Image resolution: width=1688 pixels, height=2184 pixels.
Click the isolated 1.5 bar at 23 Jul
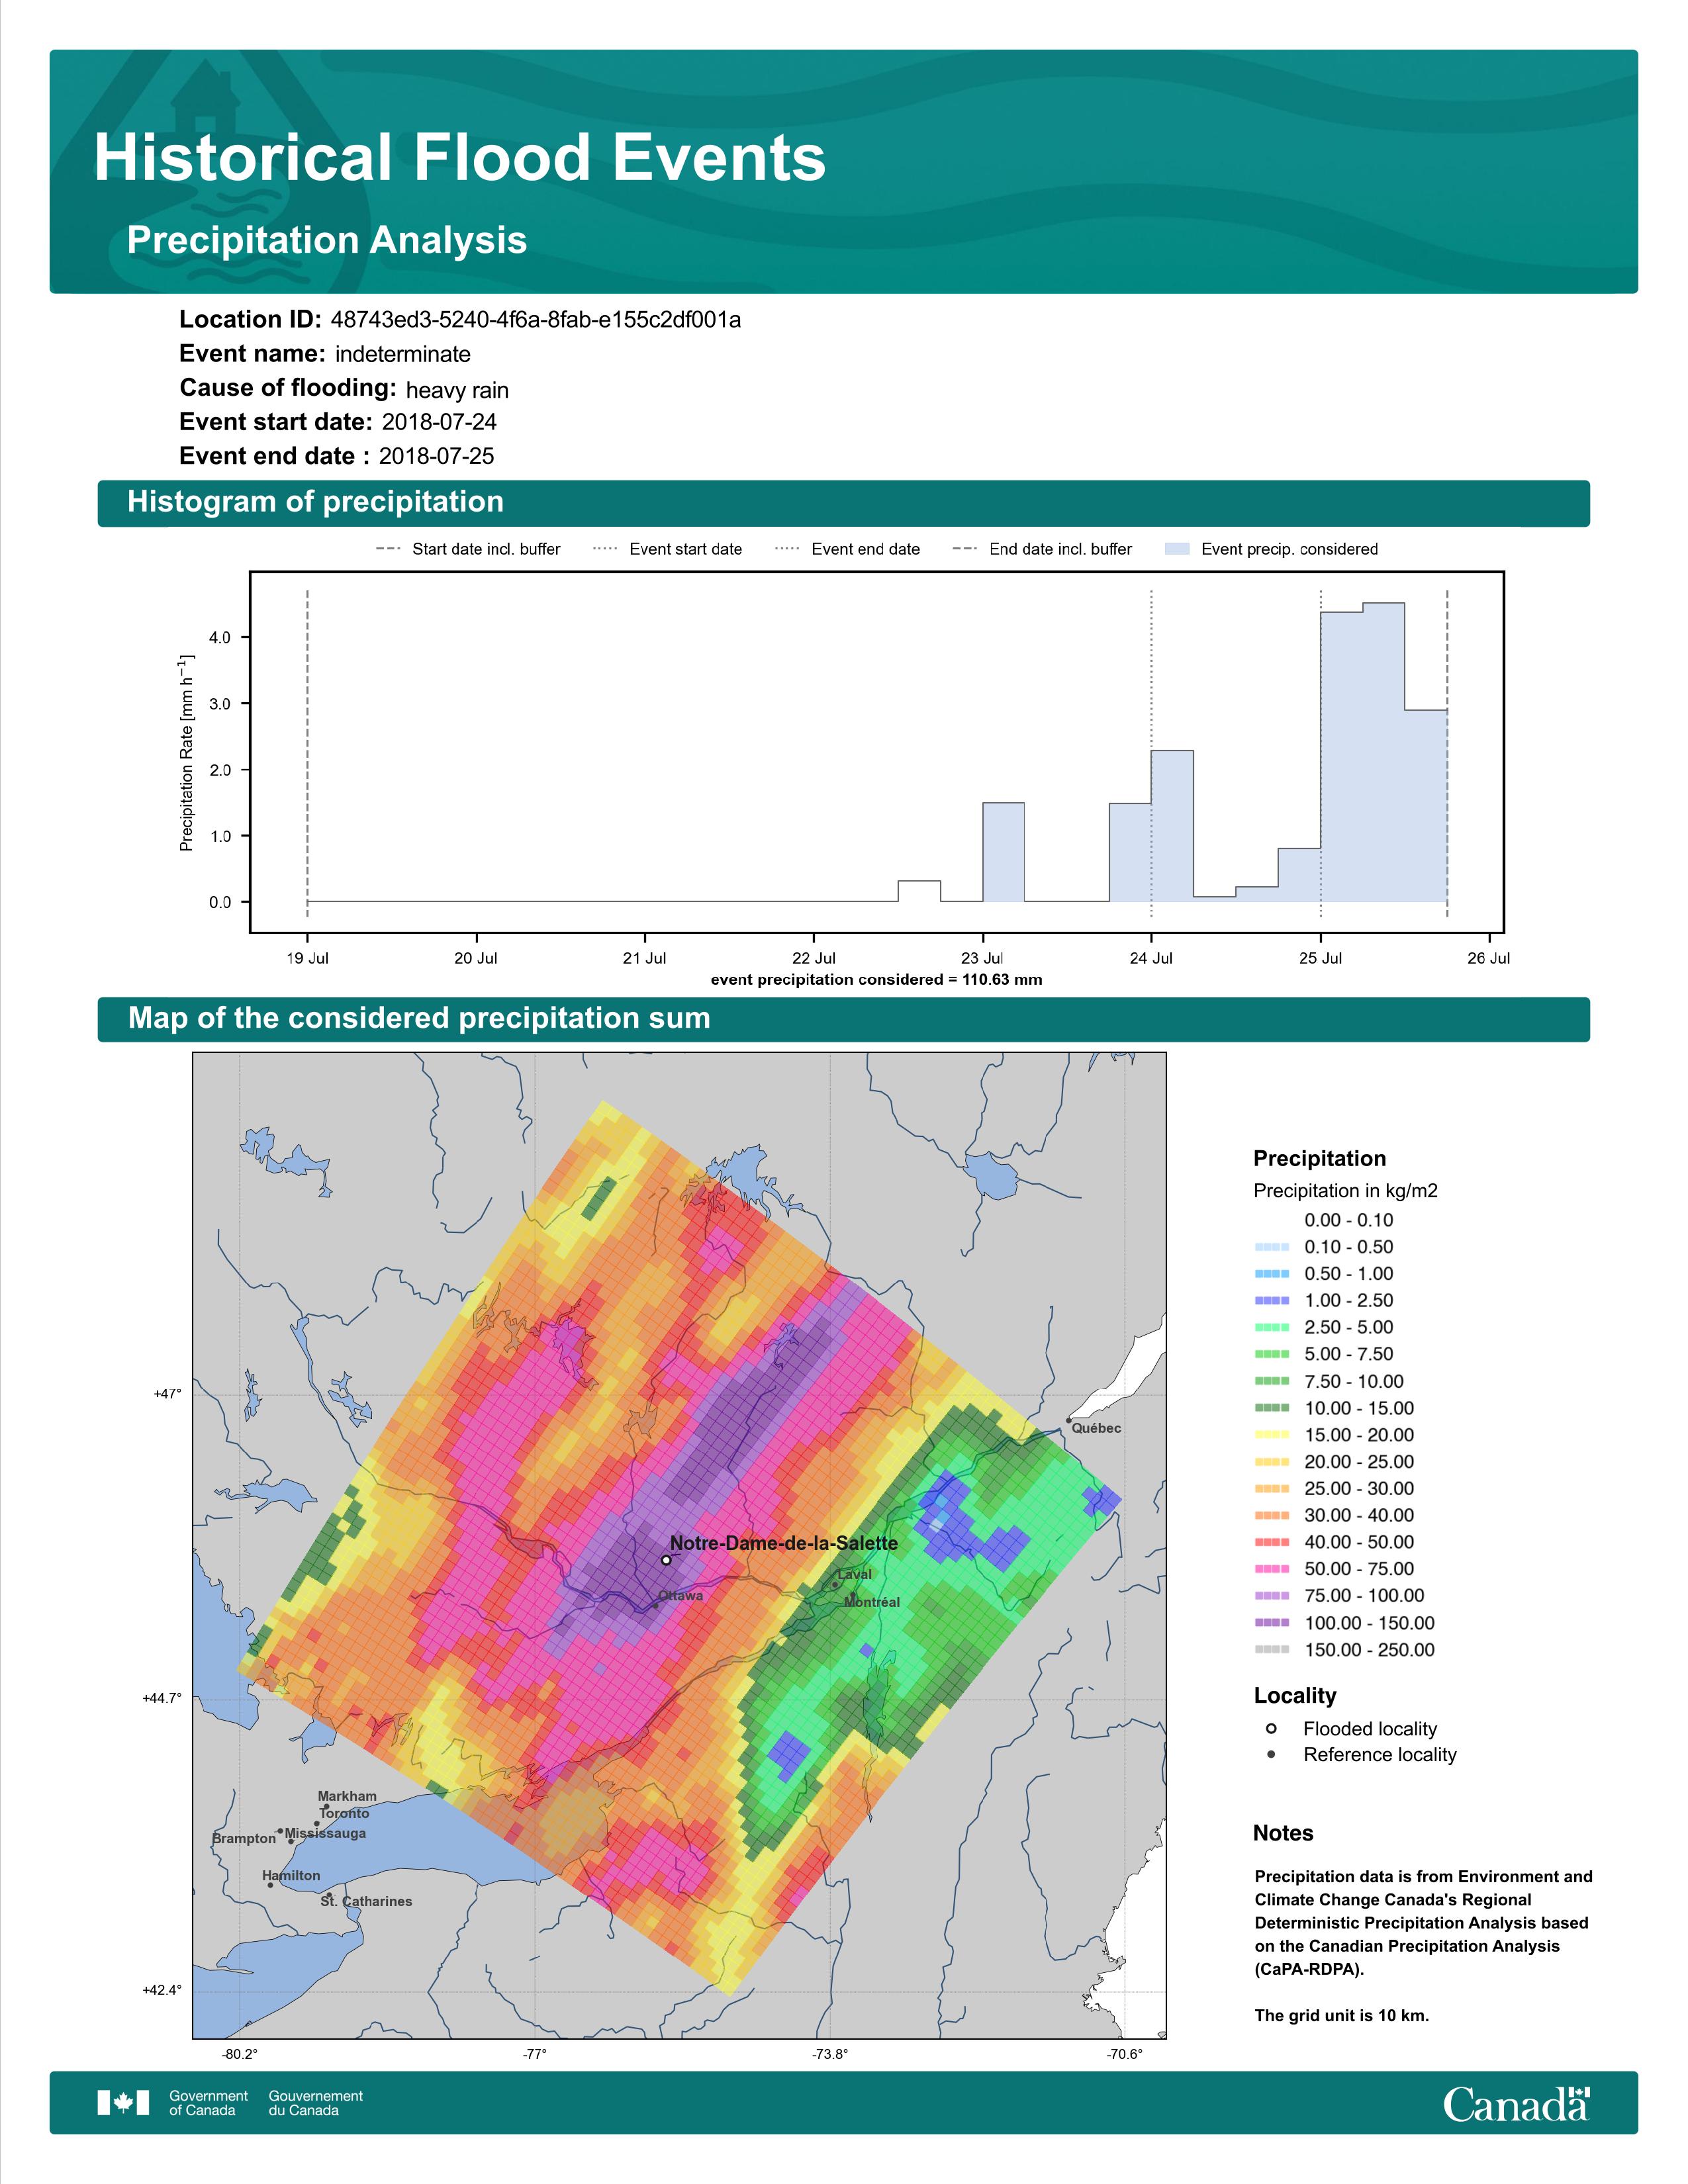[1003, 852]
